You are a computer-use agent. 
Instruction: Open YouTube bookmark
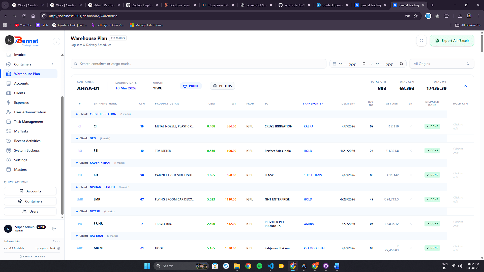(x=23, y=25)
